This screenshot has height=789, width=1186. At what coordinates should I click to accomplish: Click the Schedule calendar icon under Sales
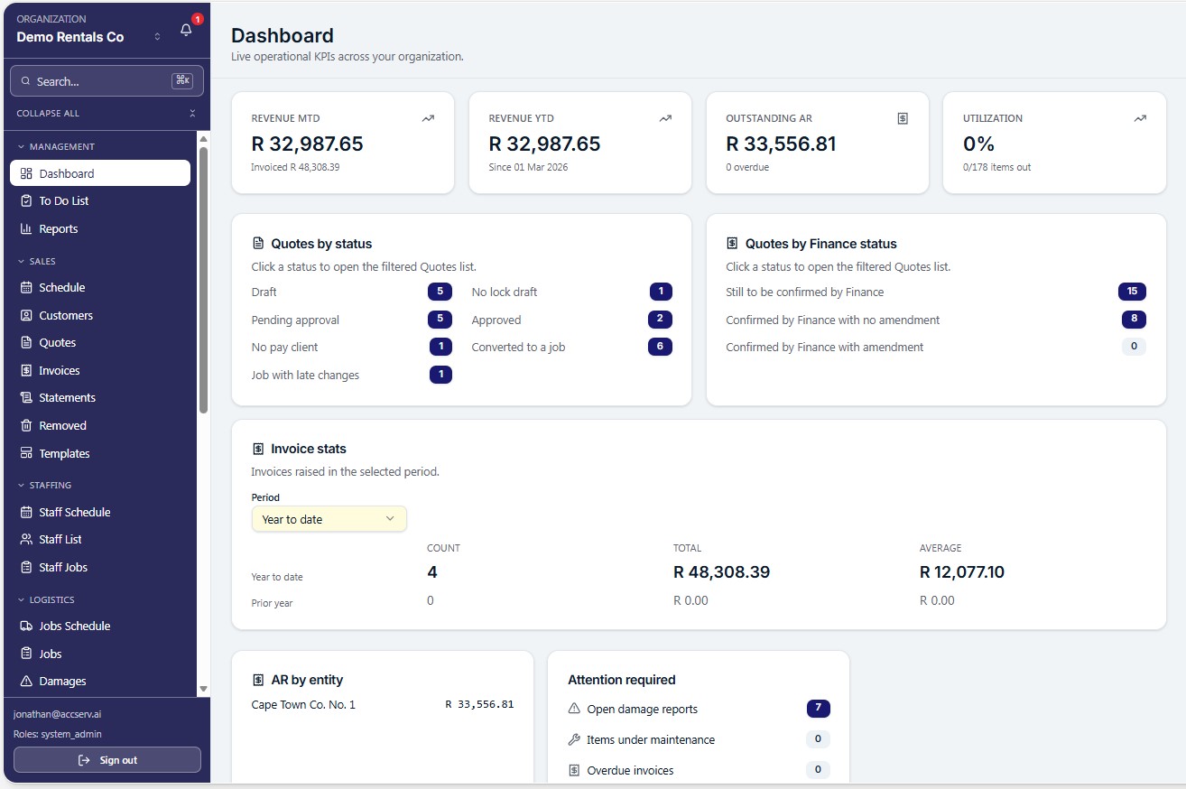(x=26, y=287)
